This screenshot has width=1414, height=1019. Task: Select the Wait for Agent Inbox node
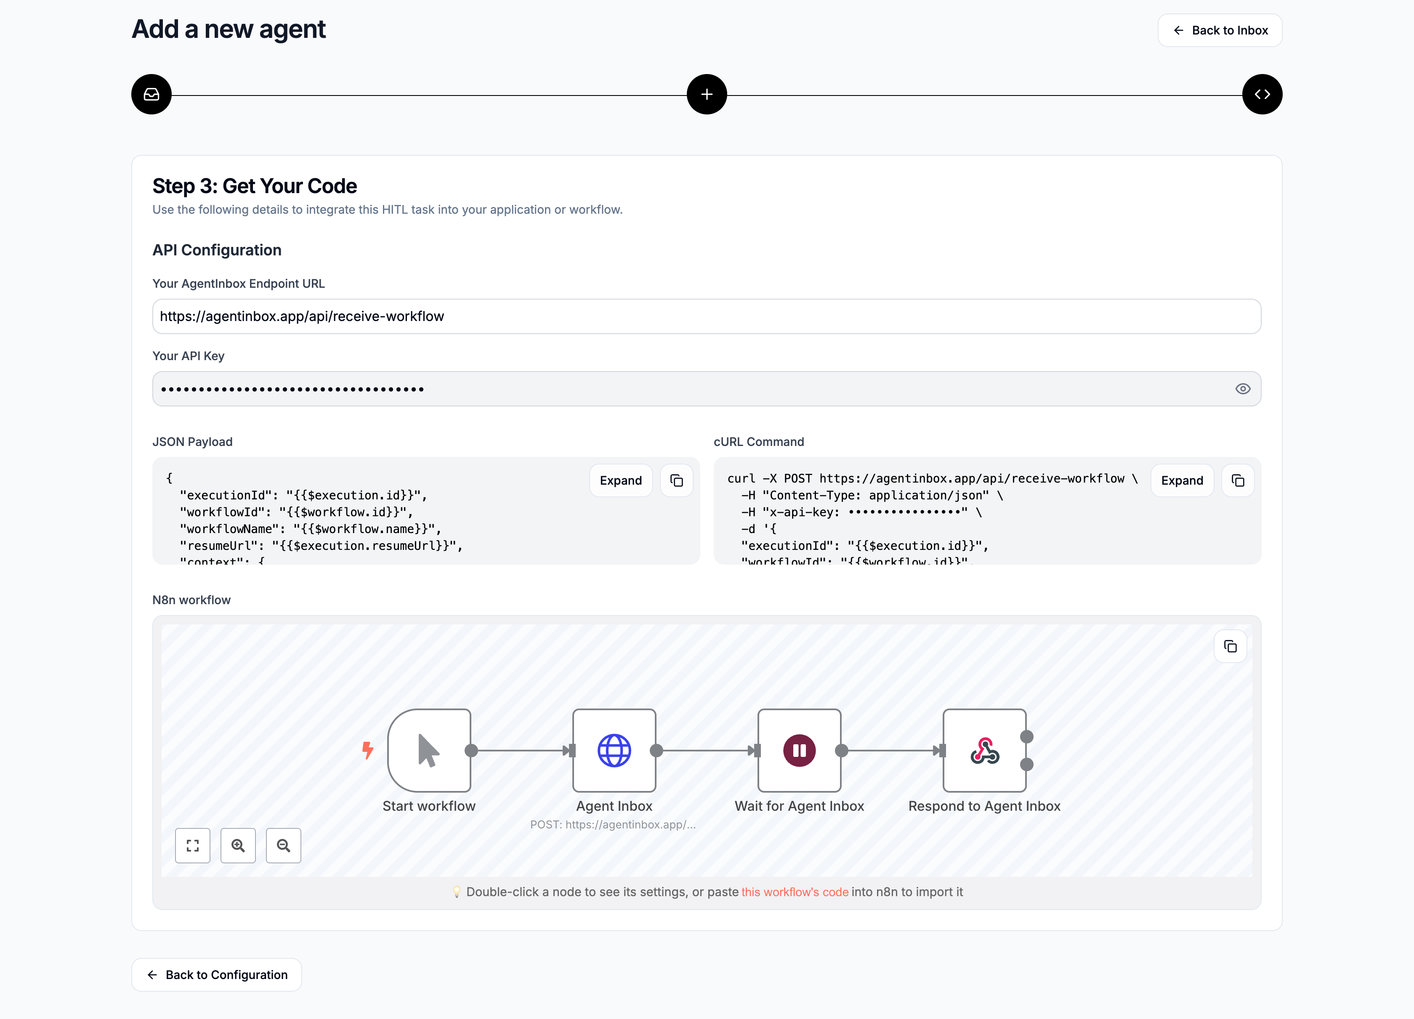tap(799, 751)
